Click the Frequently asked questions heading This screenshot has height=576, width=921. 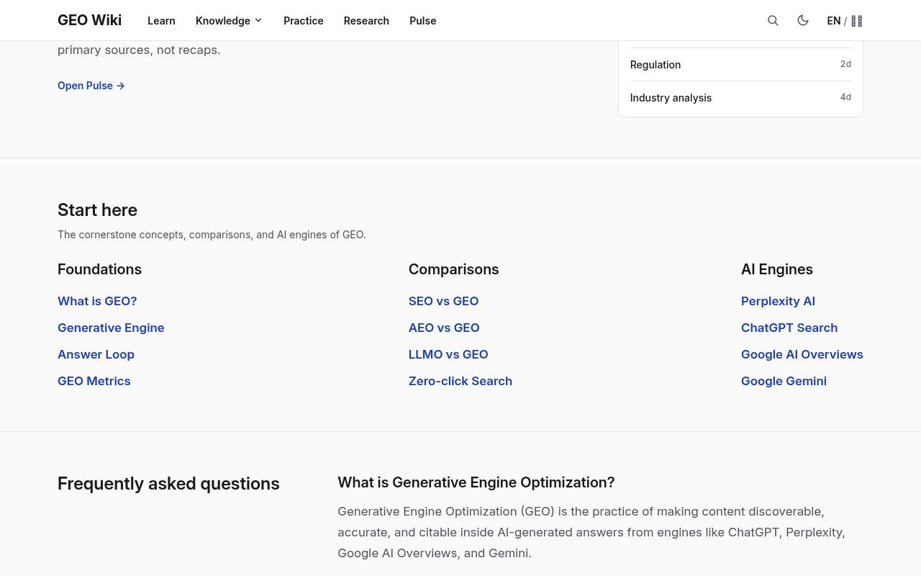pos(168,483)
